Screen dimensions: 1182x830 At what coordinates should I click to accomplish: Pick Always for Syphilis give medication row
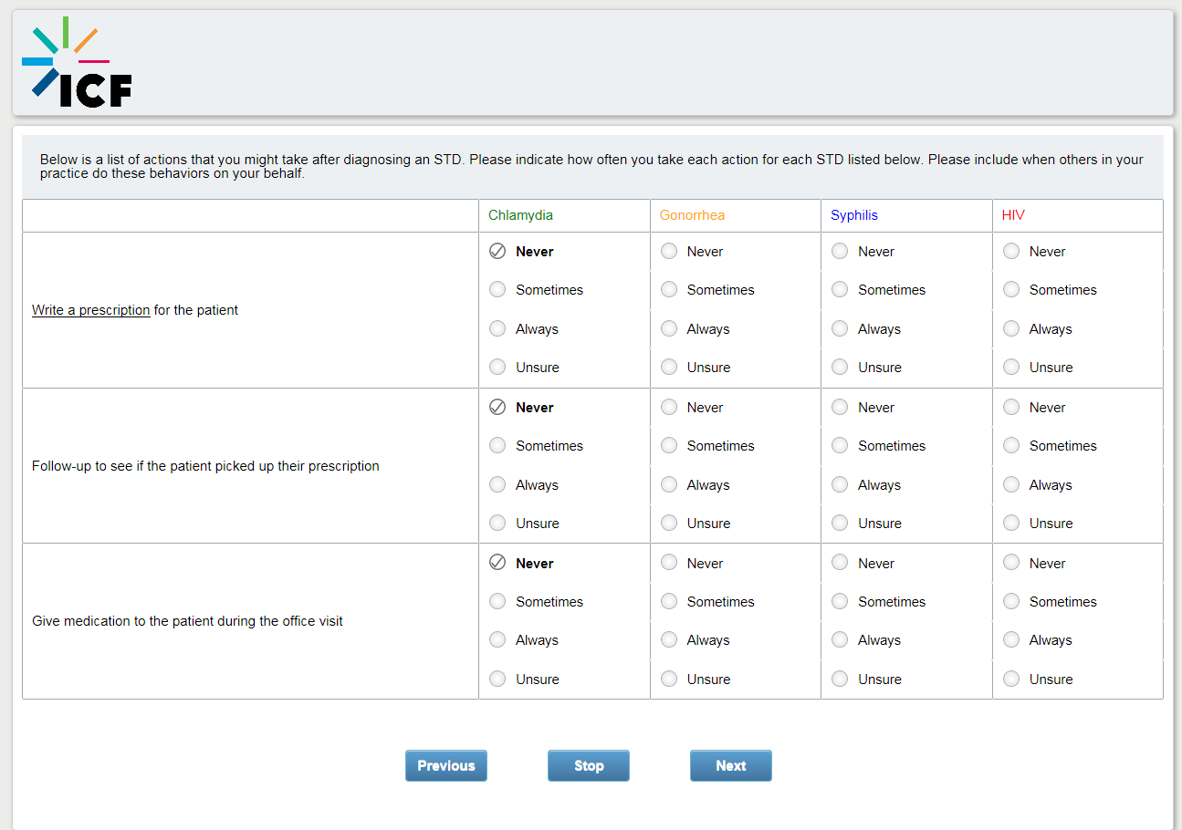[840, 640]
